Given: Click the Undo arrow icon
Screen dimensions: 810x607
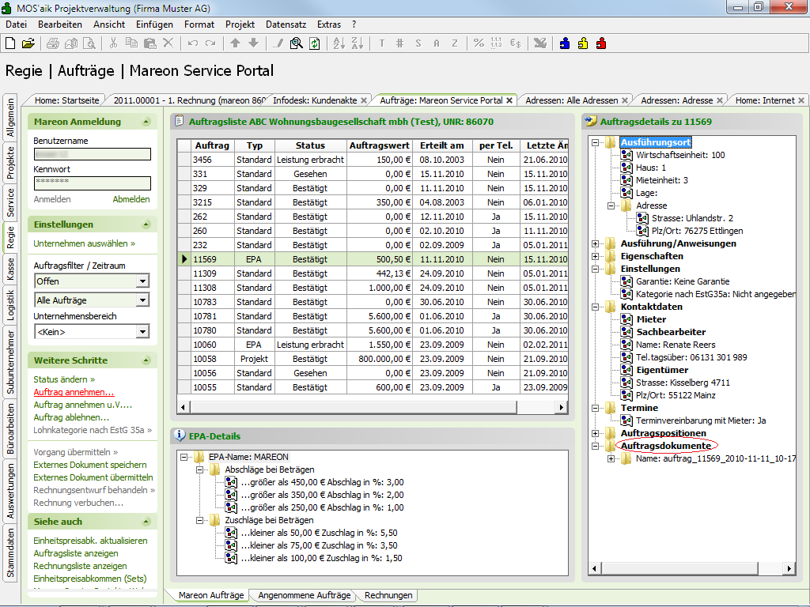Looking at the screenshot, I should coord(193,43).
